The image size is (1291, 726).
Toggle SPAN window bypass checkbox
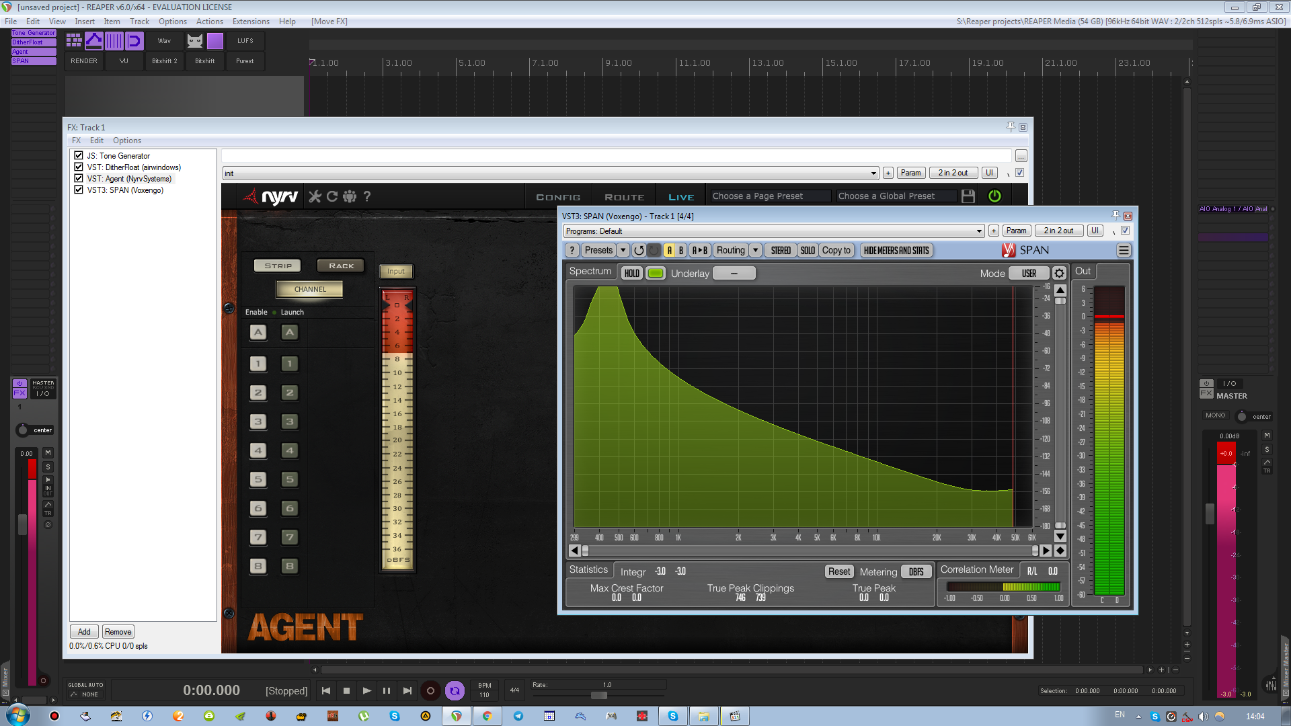pos(1125,231)
